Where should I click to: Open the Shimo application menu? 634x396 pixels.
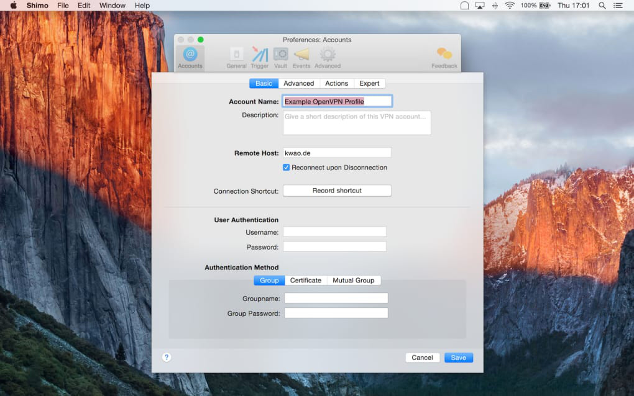37,5
